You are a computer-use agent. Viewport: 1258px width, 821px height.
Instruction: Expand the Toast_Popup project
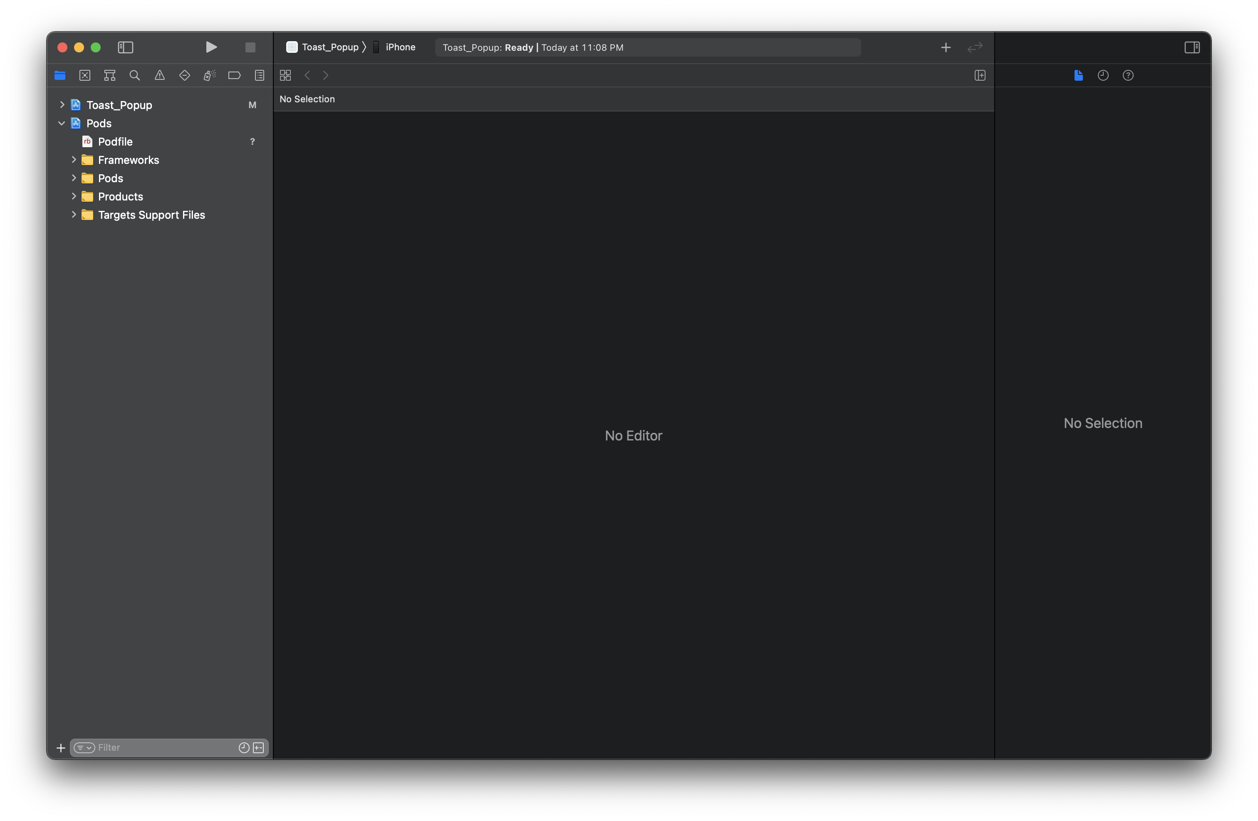click(62, 105)
